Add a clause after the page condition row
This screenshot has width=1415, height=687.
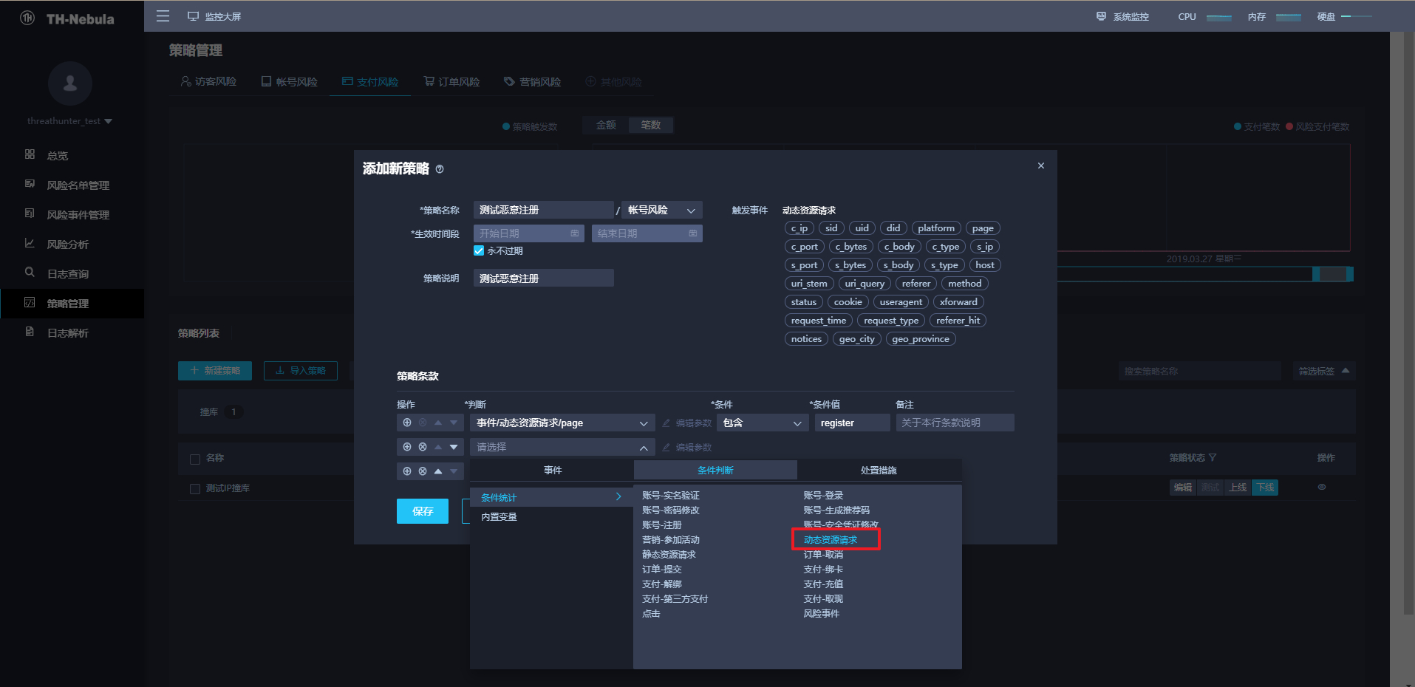[406, 423]
